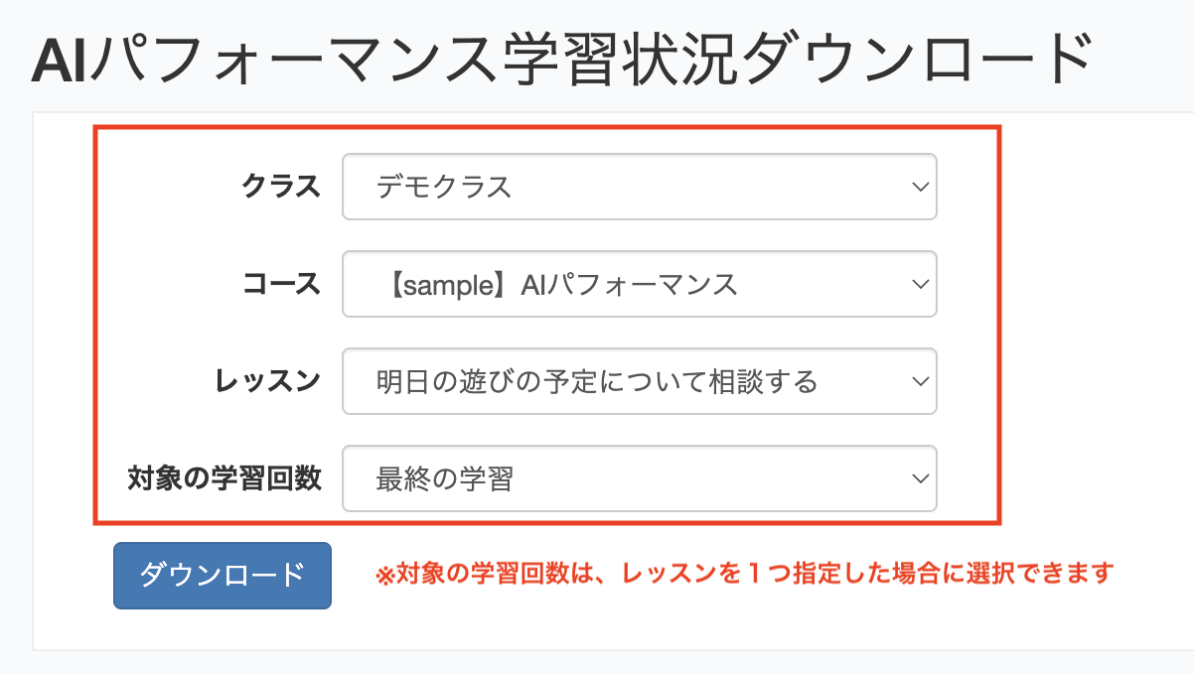Open the コース dropdown showing 【sample】AIパフォーマンス
1194x675 pixels.
pyautogui.click(x=639, y=284)
